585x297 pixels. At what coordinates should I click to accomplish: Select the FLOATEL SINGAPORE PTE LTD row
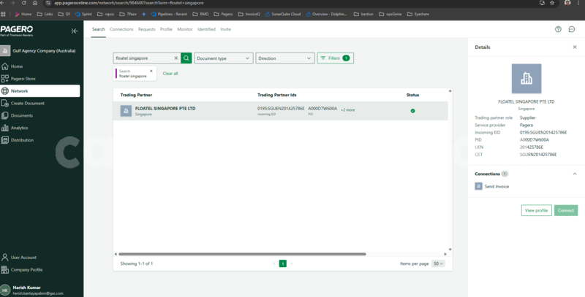click(281, 111)
